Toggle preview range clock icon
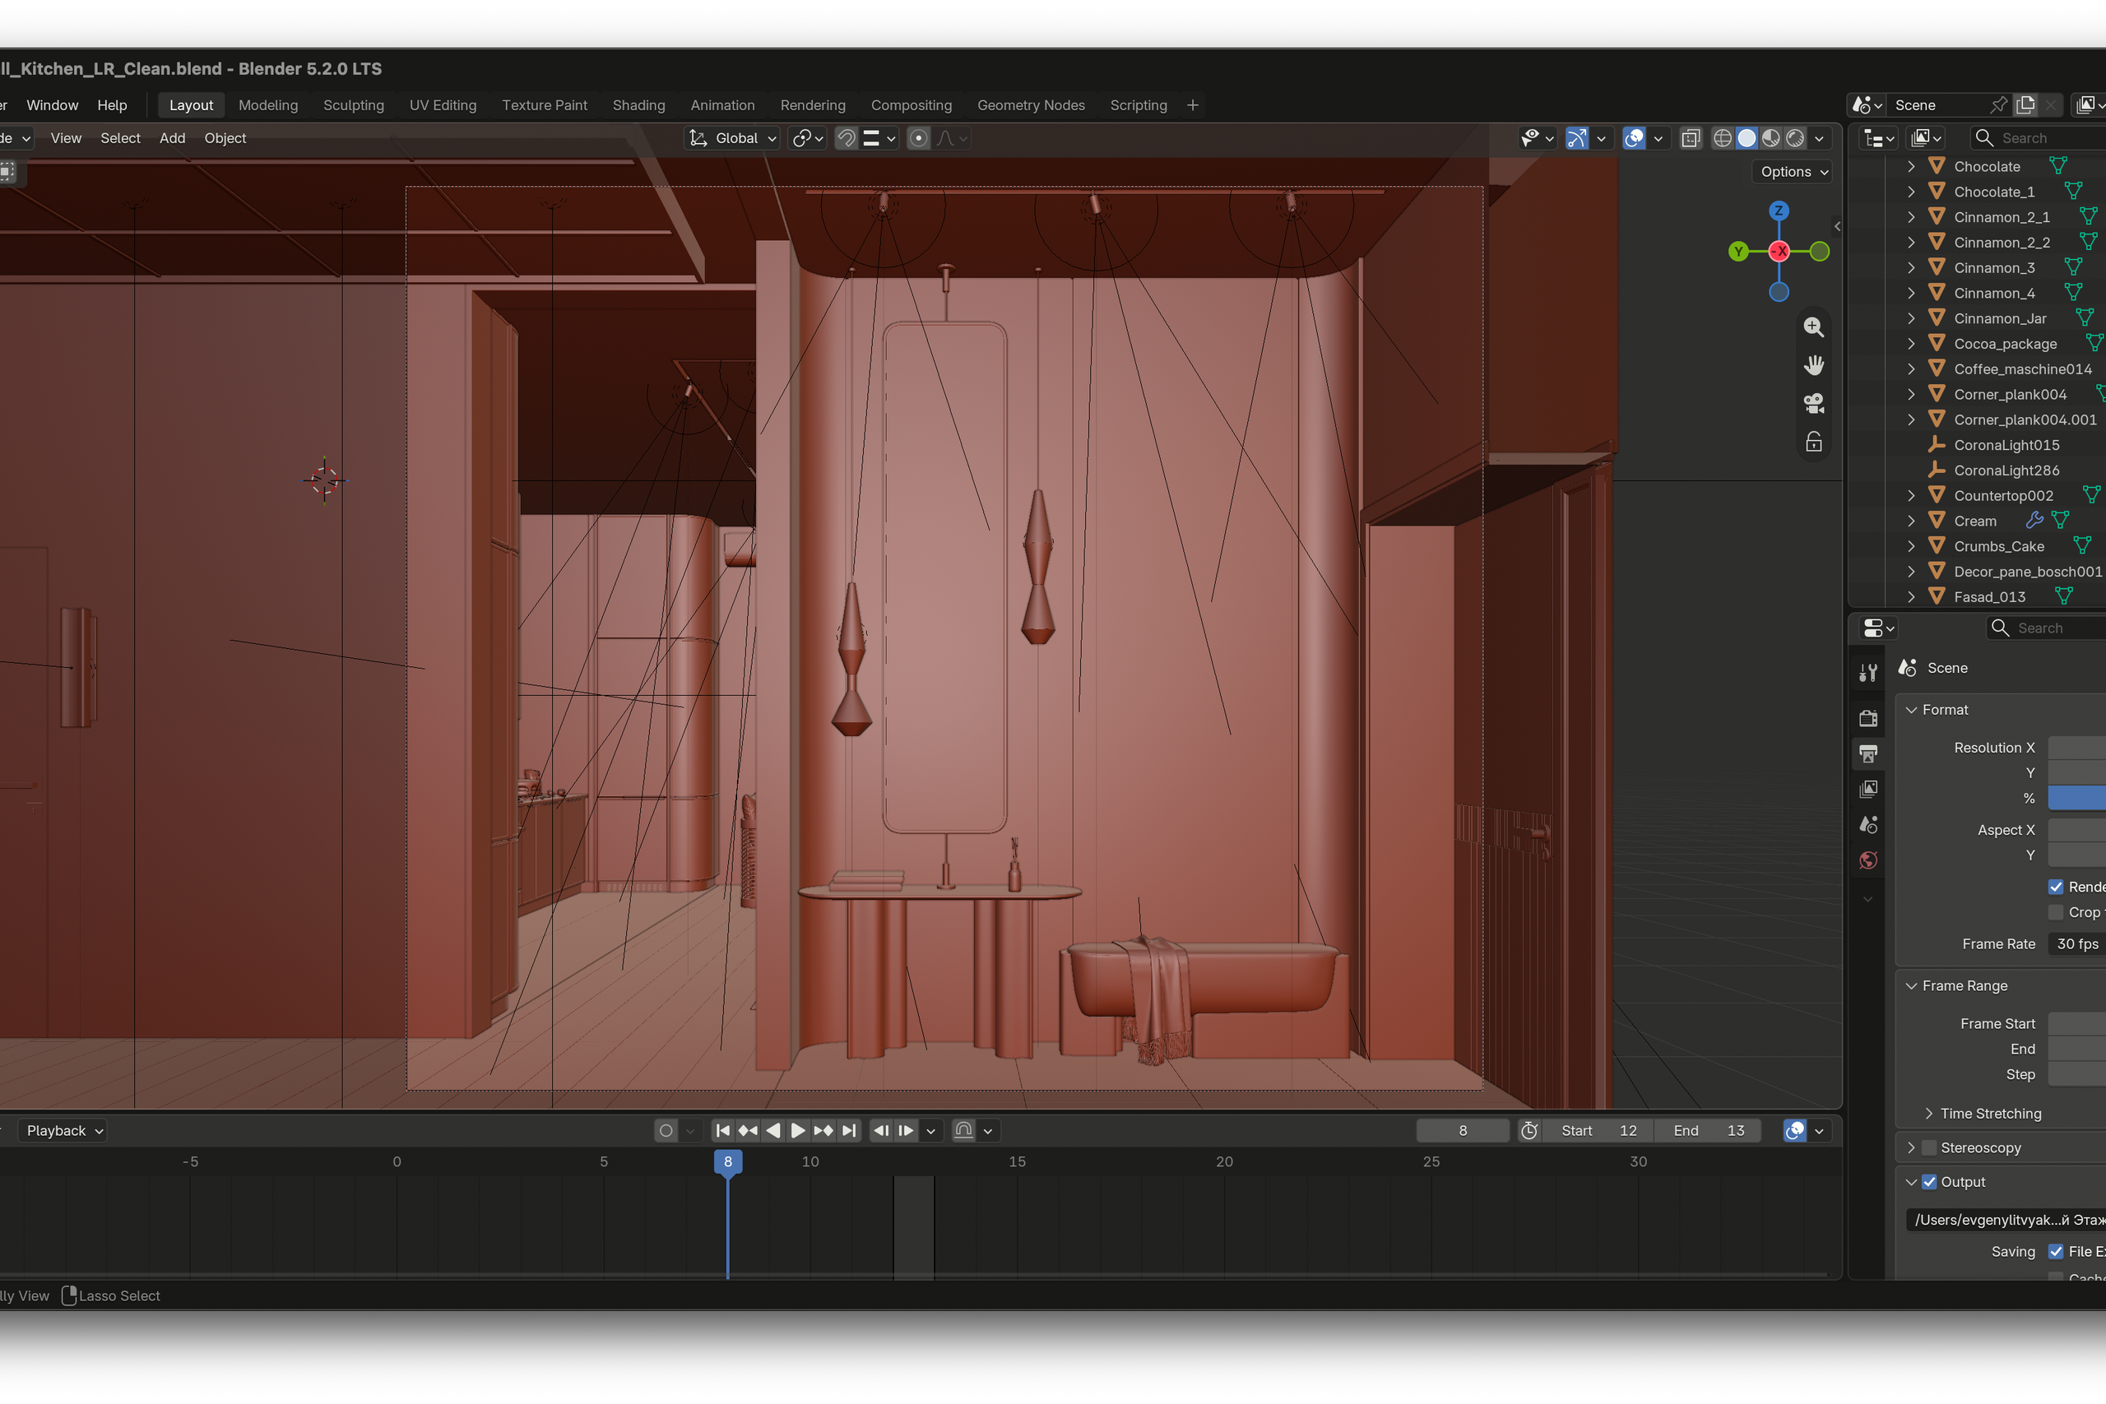The width and height of the screenshot is (2106, 1404). [x=1529, y=1131]
